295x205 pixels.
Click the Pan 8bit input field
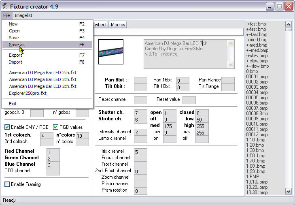[140, 80]
